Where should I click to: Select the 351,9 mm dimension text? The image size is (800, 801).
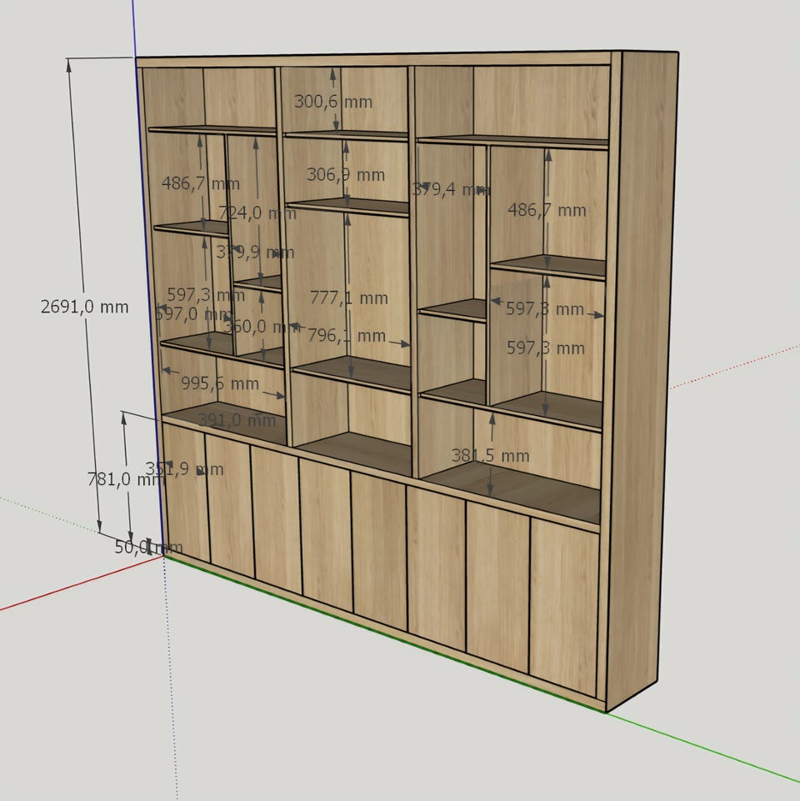pos(184,469)
